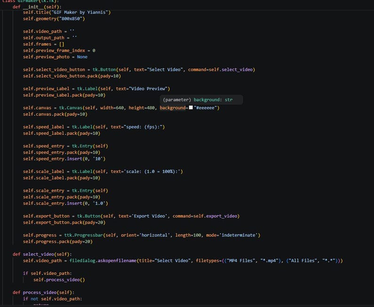Click the "speed: (fps):" string
Viewport: 374px width, 307px height.
coord(143,127)
